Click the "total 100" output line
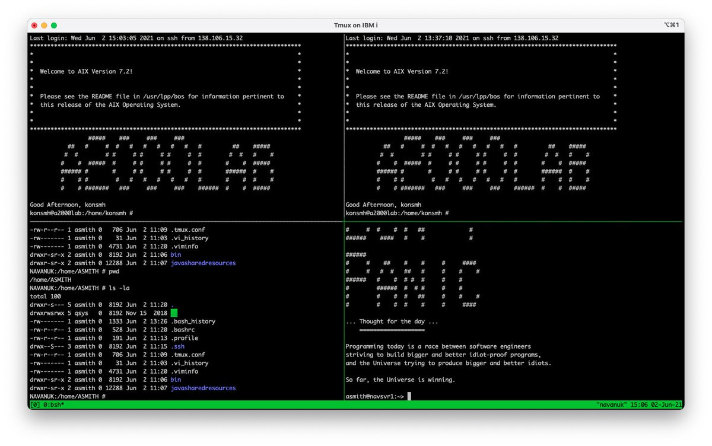 (46, 296)
